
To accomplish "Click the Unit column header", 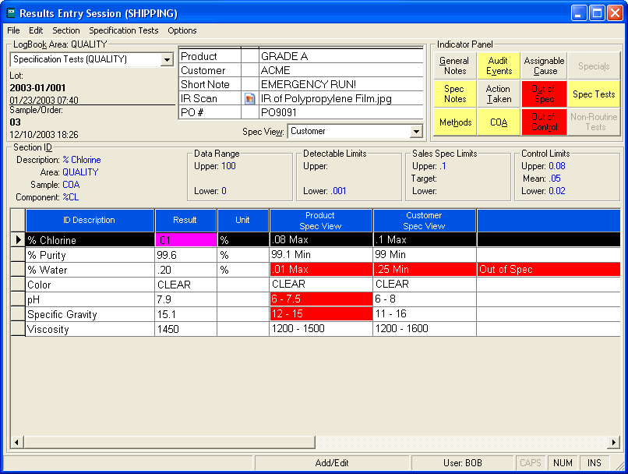I will (x=243, y=221).
